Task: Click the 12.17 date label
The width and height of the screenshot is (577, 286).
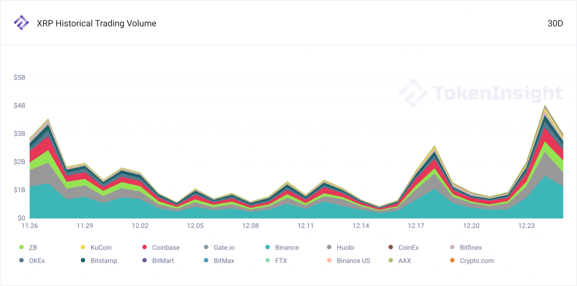Action: pos(416,226)
